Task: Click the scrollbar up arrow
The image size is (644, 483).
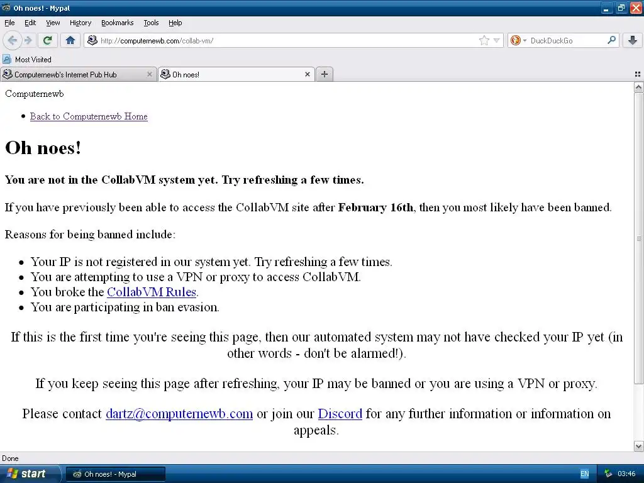Action: tap(638, 87)
